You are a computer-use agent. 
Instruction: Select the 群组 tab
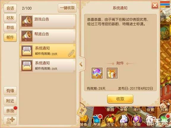point(10,28)
